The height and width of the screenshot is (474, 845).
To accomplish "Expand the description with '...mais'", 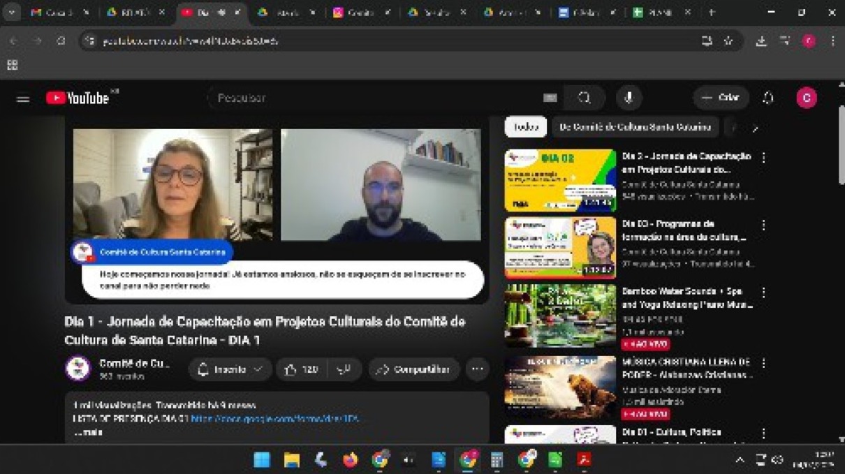I will pyautogui.click(x=89, y=432).
